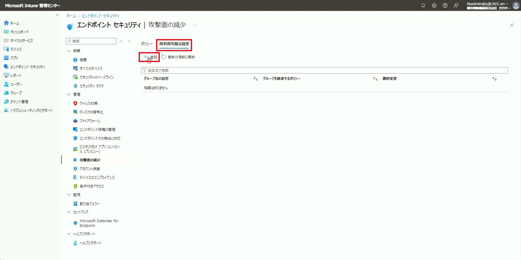Screen dimensions: 521x260
Task: Focus the 検索 menu search box
Action: coord(91,41)
